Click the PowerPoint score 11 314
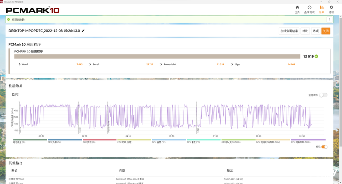This screenshot has height=184, width=342. tap(220, 64)
